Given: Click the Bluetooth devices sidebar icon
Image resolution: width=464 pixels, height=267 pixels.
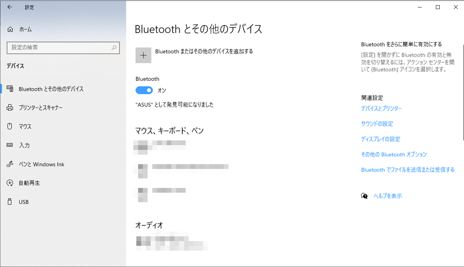Looking at the screenshot, I should pos(10,89).
